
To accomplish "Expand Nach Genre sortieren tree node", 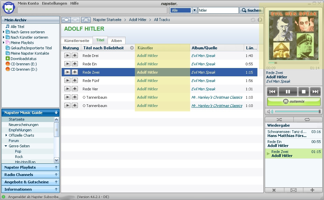I will tap(4, 32).
